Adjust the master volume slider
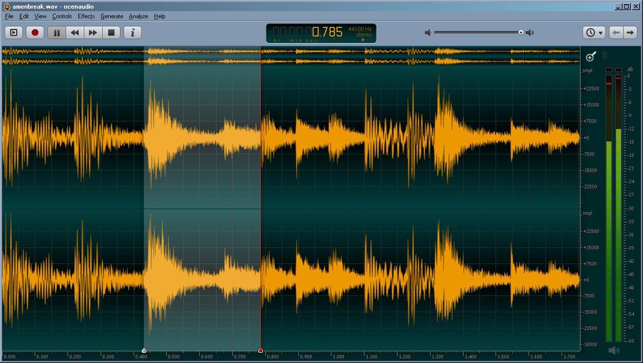This screenshot has width=643, height=363. coord(520,32)
